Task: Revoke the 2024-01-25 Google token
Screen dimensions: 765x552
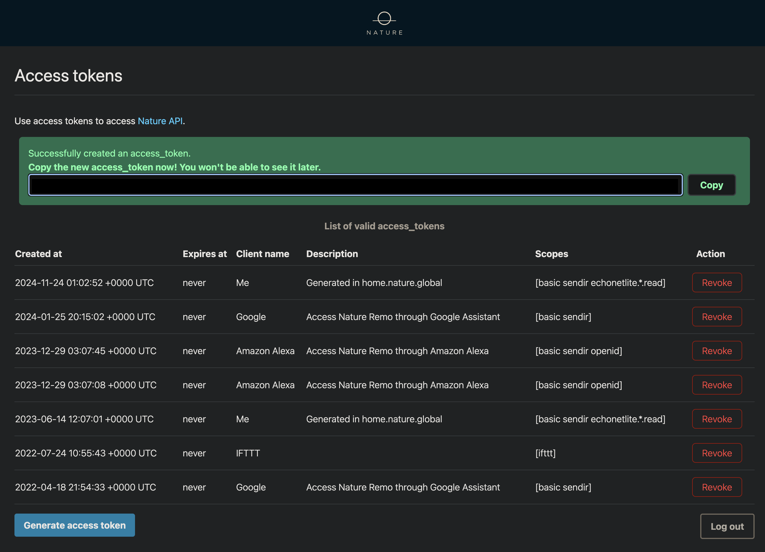Action: (x=717, y=317)
